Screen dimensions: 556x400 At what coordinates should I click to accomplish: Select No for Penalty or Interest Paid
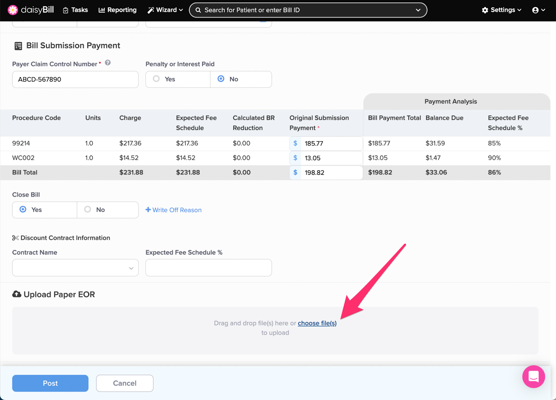click(x=221, y=79)
